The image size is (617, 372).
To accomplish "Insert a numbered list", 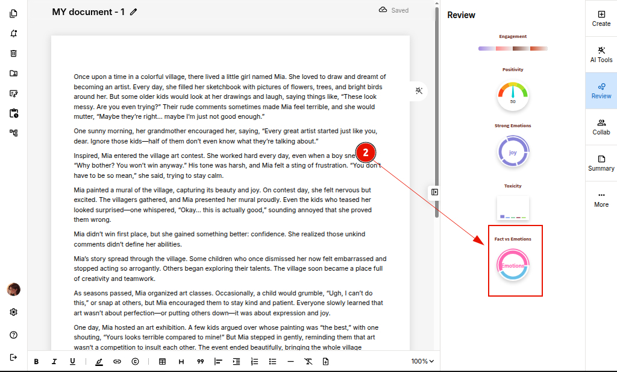I will point(254,362).
